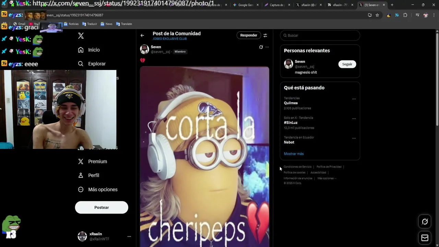This screenshot has width=439, height=247.
Task: Open News bookmark
Action: tap(106, 24)
